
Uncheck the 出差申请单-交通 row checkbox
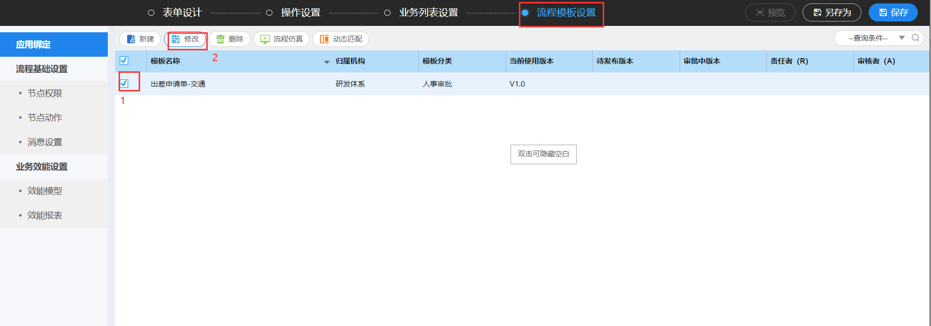[124, 84]
